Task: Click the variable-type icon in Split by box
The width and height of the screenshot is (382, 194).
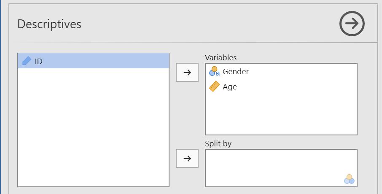Action: (x=349, y=179)
